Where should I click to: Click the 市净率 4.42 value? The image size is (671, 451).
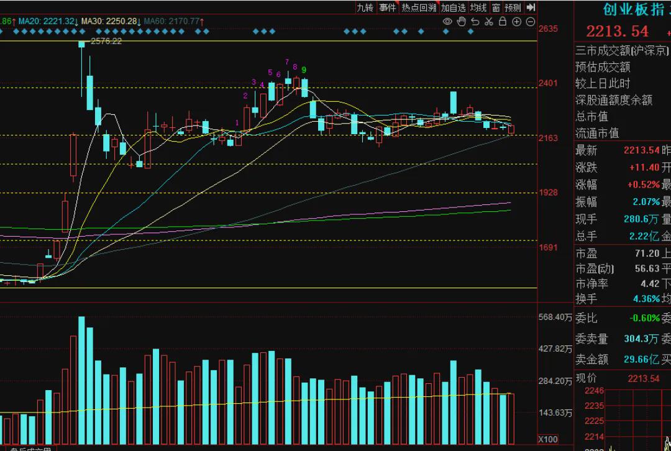[650, 283]
